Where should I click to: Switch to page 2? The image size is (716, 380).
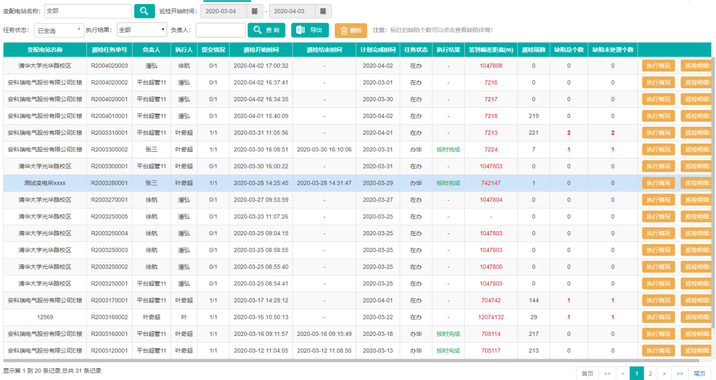pos(650,373)
